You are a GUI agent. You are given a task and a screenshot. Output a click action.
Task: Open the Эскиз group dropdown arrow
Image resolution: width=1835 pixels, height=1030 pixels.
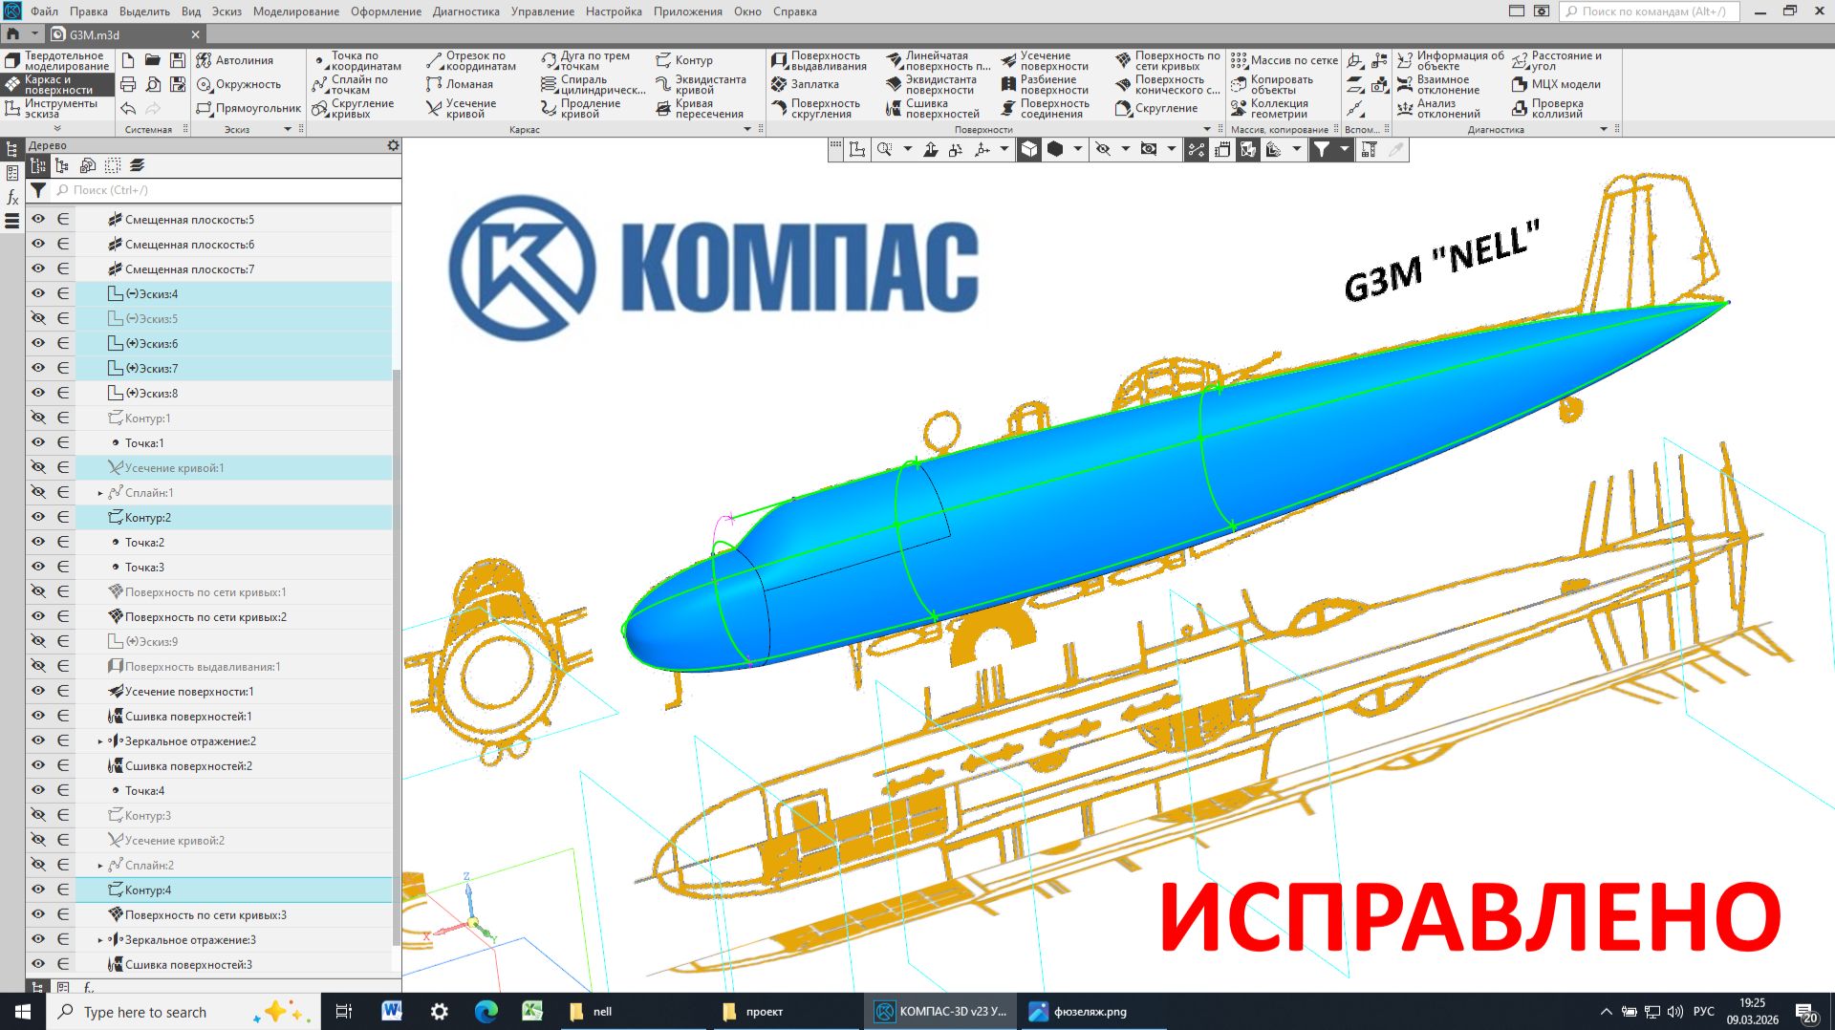288,129
